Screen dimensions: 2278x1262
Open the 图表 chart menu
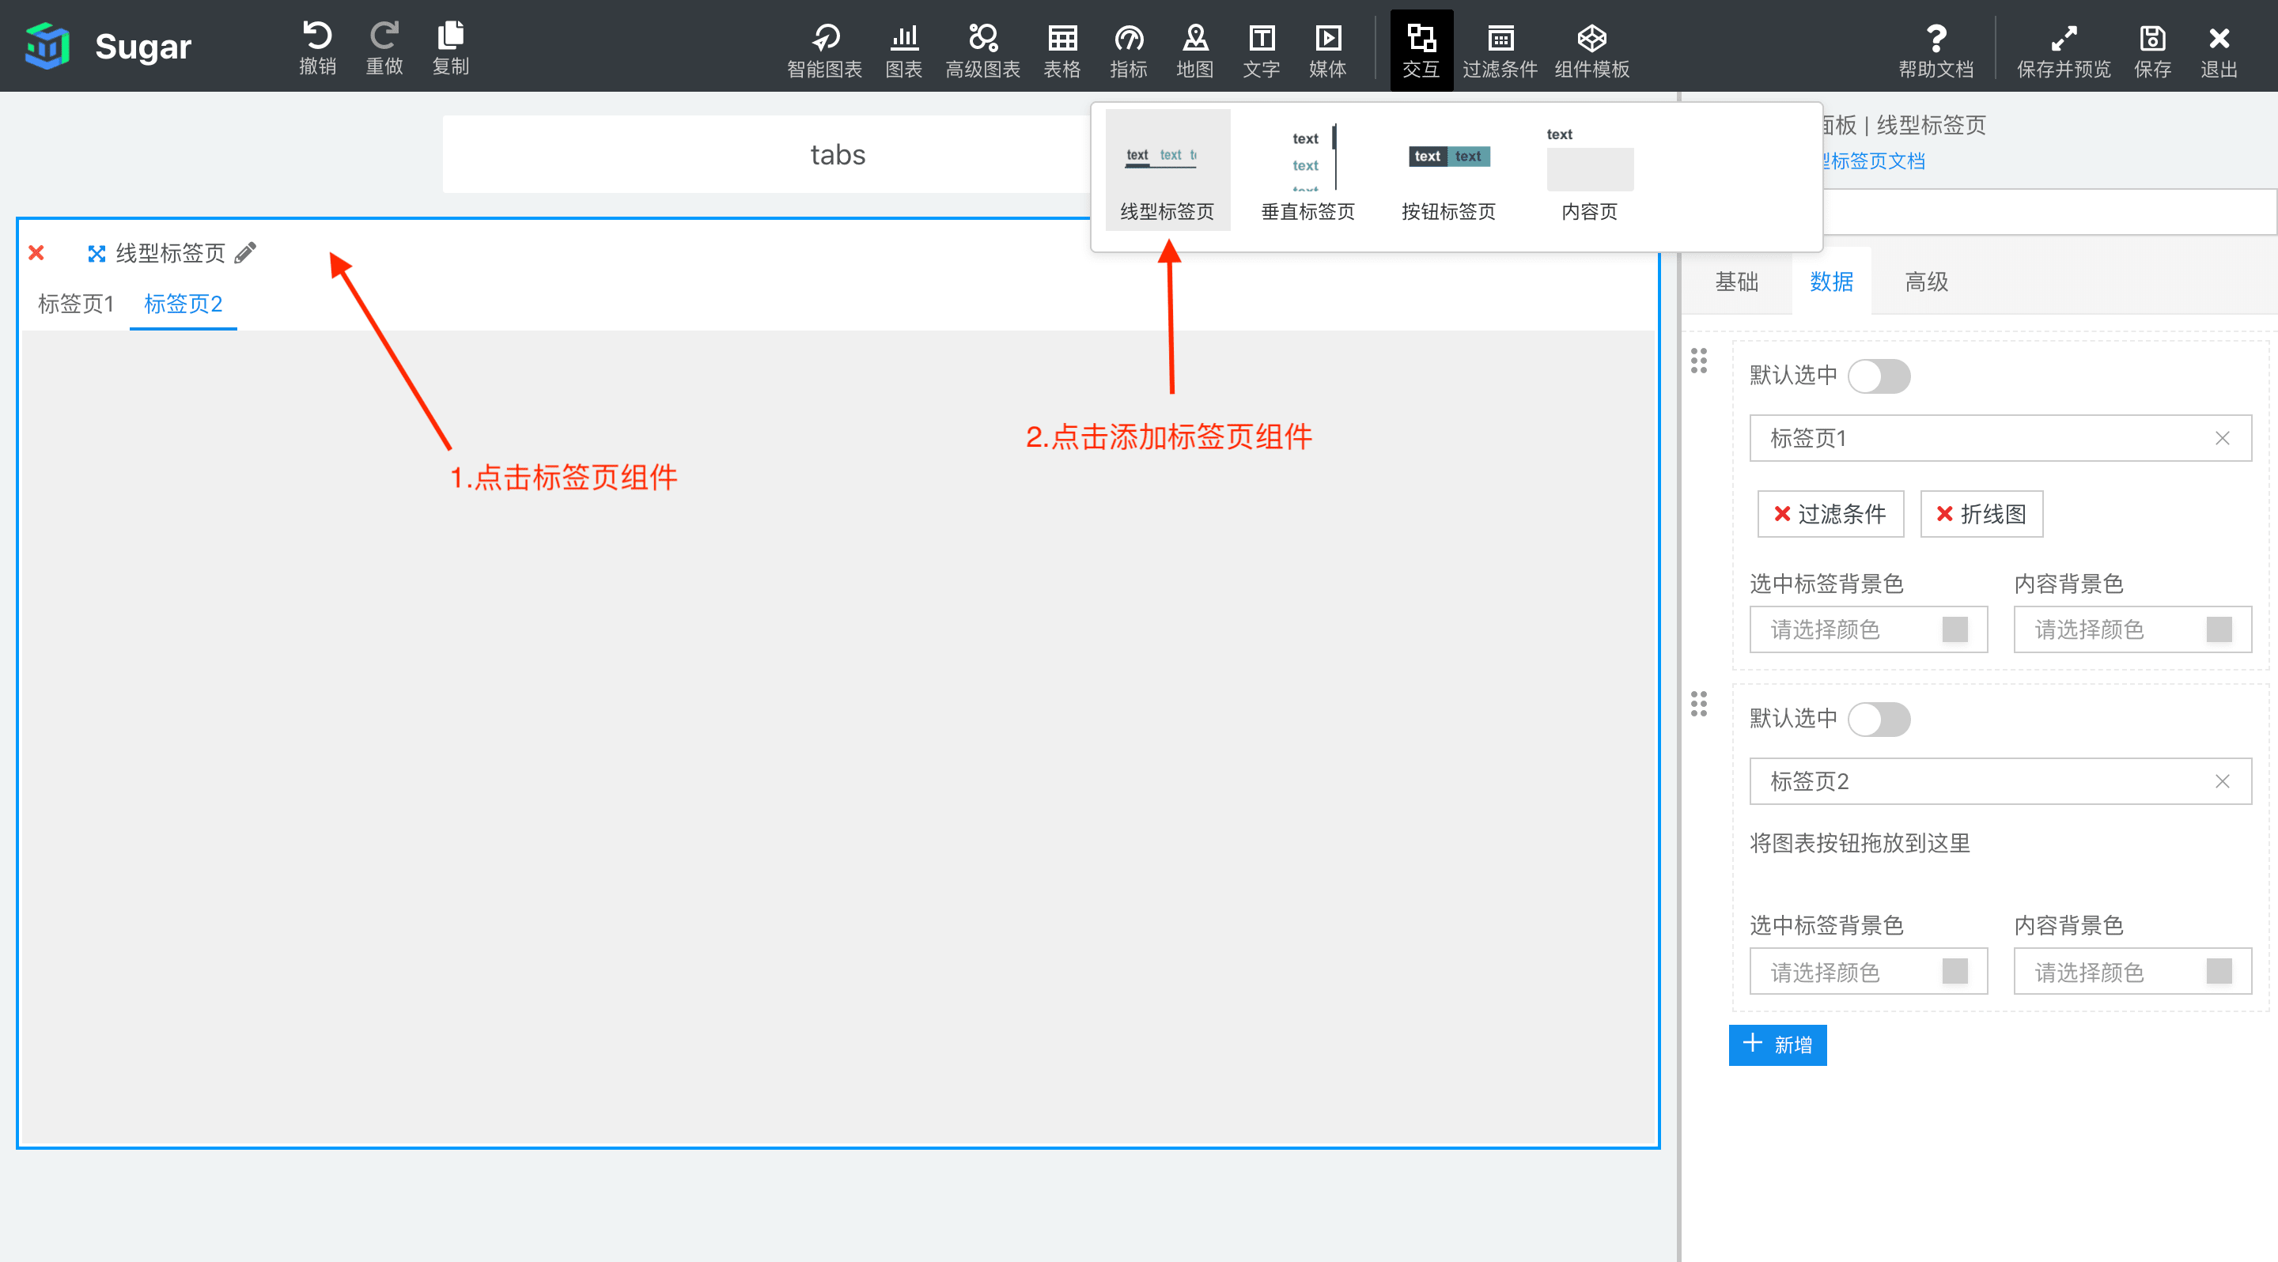[904, 51]
